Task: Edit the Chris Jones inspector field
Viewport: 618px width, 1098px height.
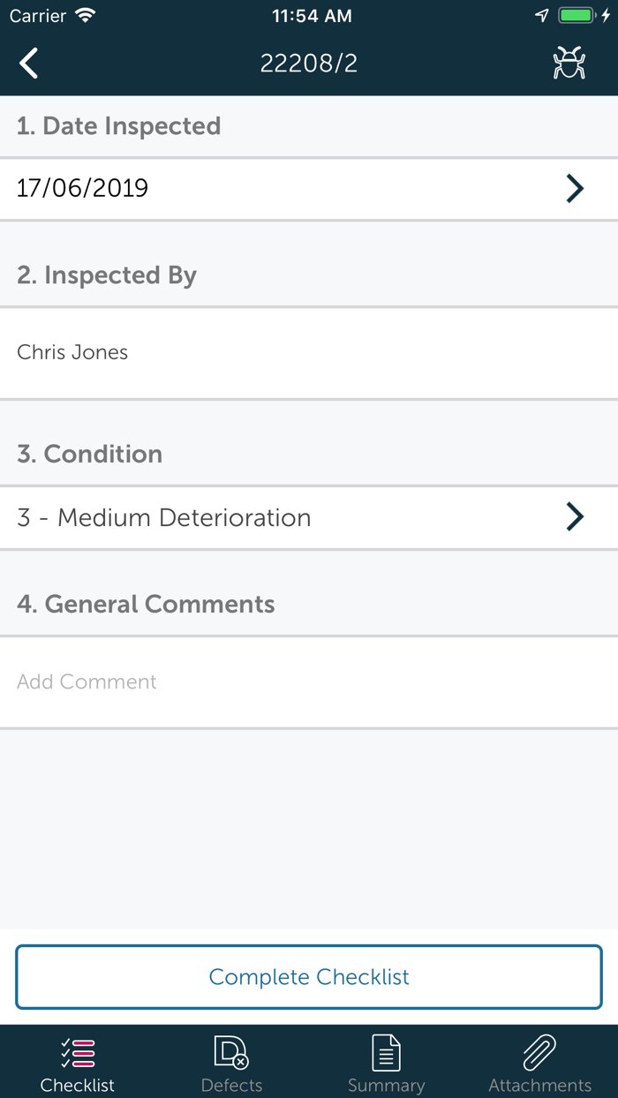Action: (x=72, y=352)
